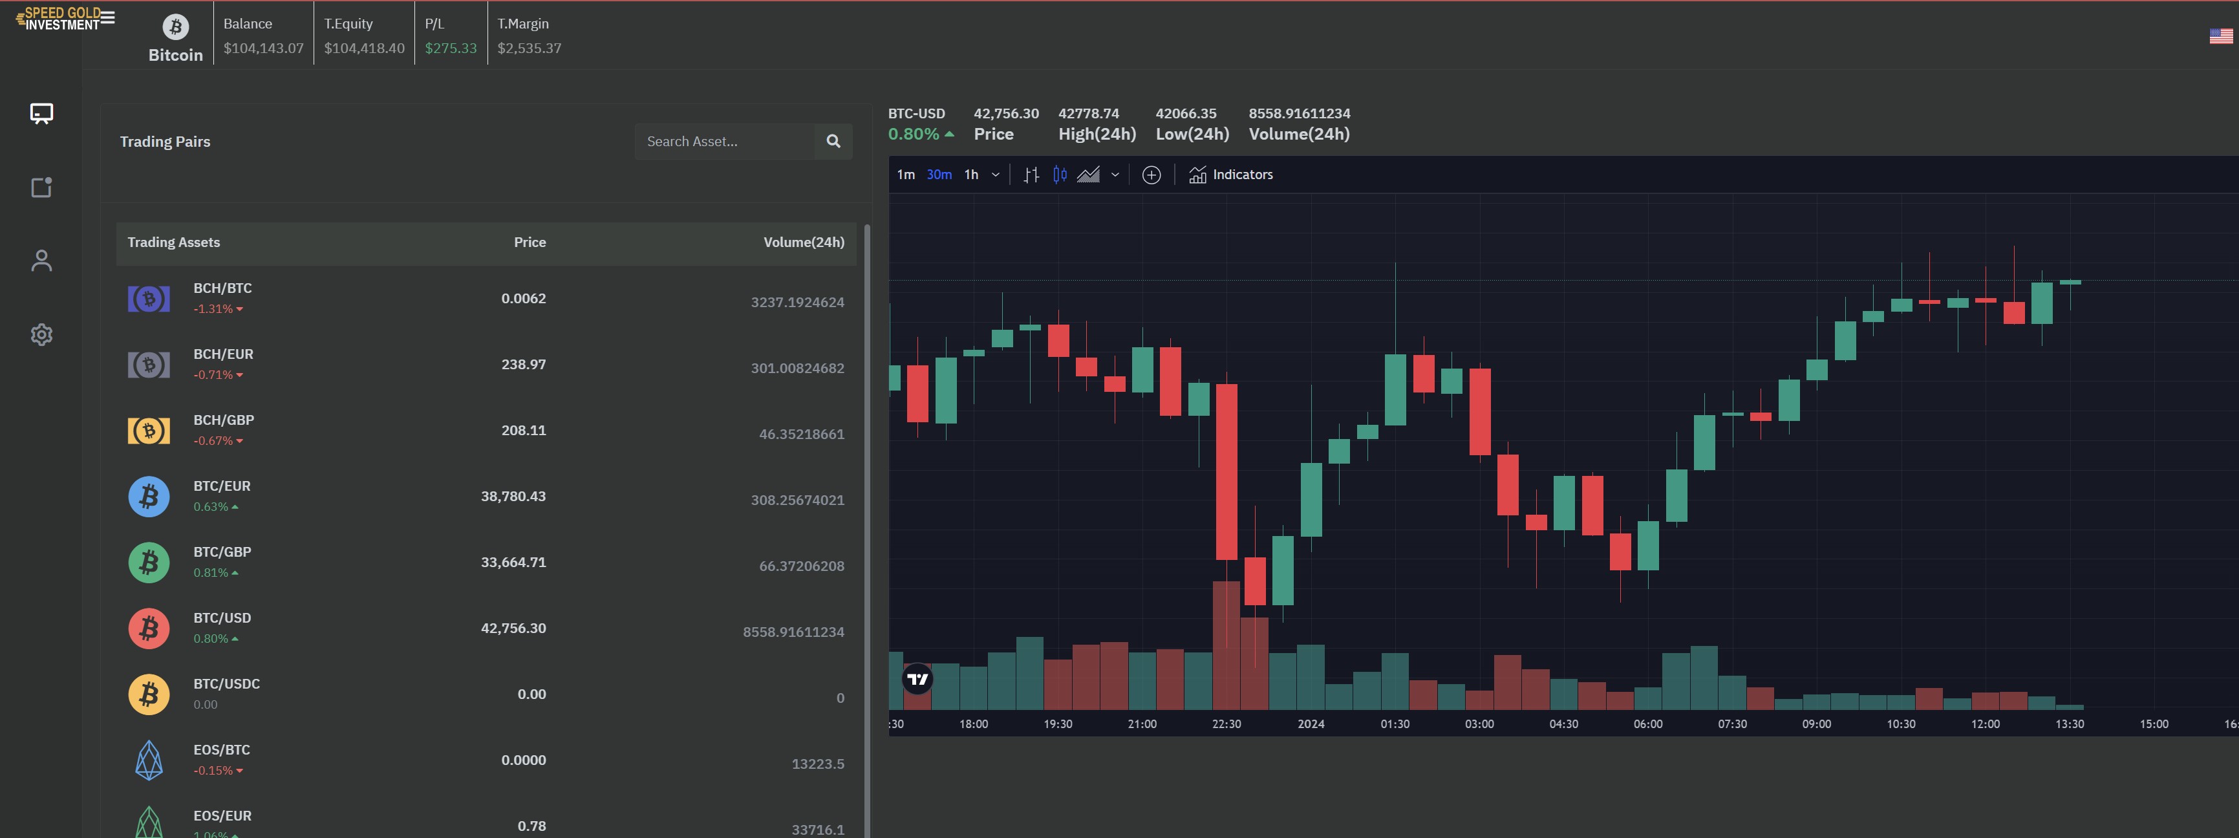Switch chart to 1m timeframe
This screenshot has width=2239, height=838.
click(905, 175)
